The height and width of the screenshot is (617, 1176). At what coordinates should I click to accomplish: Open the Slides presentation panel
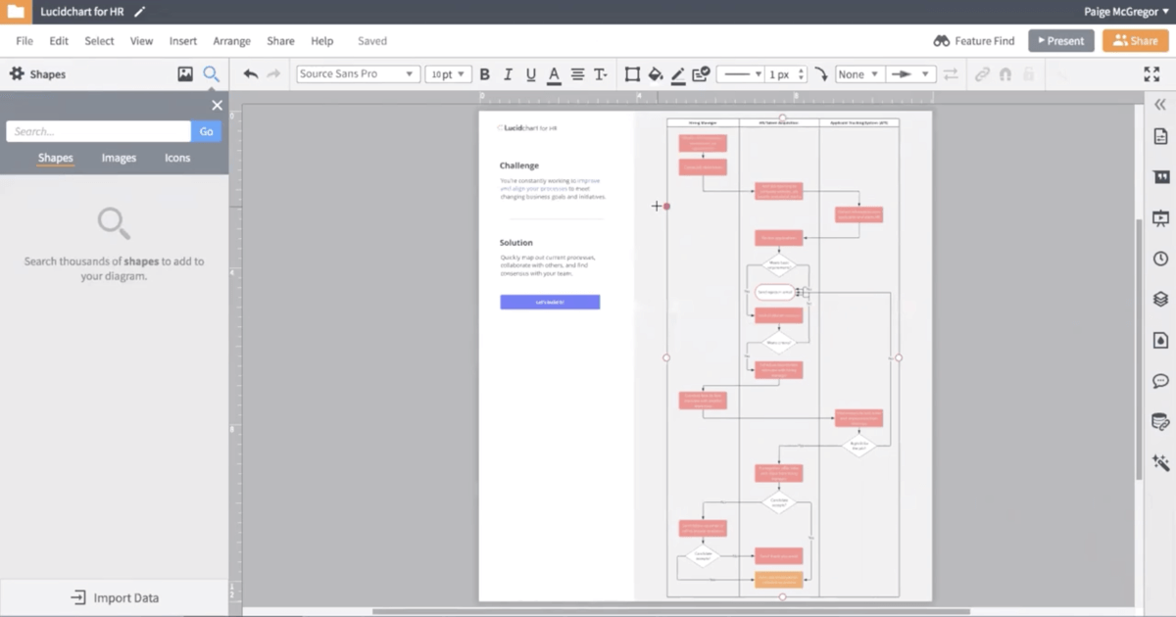(x=1160, y=218)
